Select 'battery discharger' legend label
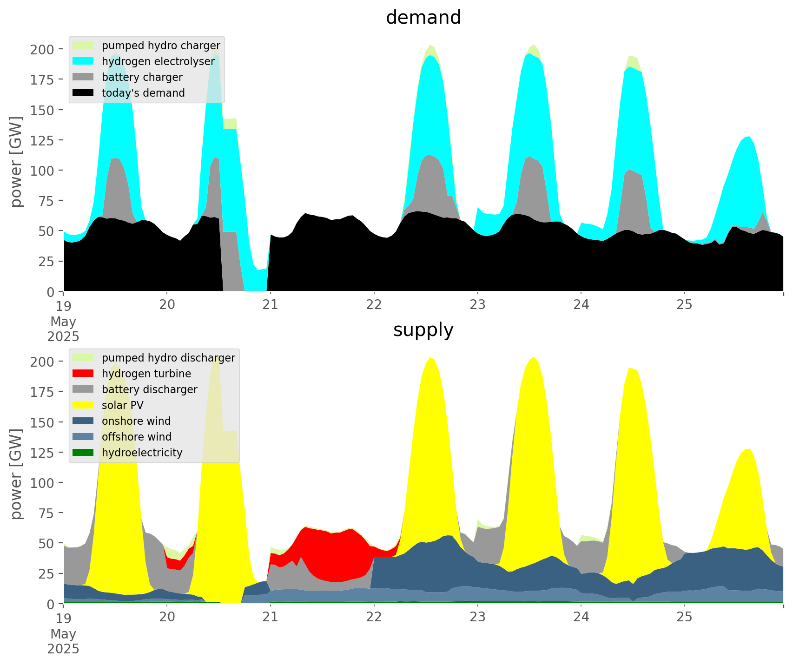 click(150, 389)
